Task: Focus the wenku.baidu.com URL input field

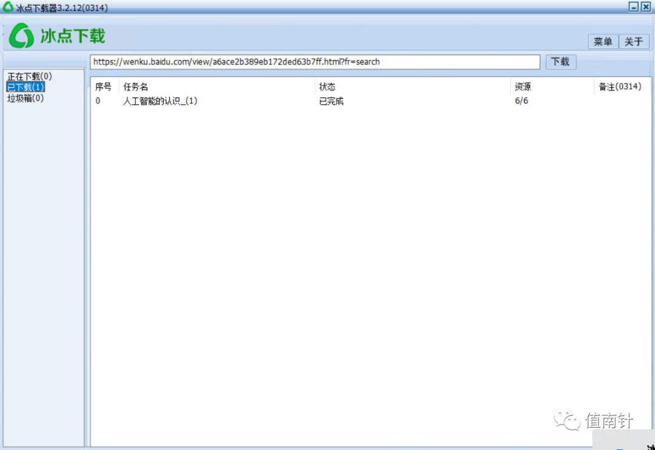Action: click(x=315, y=62)
